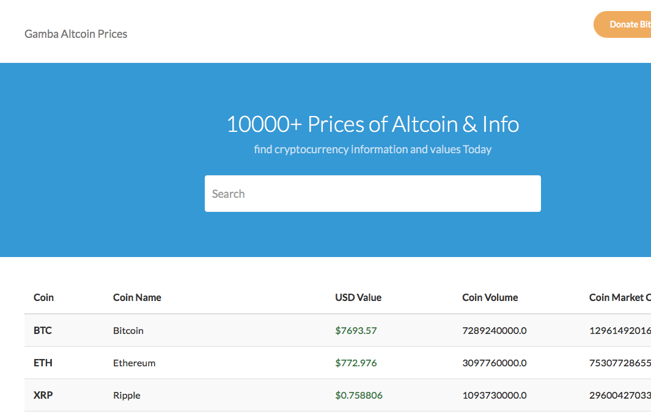This screenshot has height=417, width=651.
Task: Select the Coin Volume column header
Action: click(x=490, y=297)
